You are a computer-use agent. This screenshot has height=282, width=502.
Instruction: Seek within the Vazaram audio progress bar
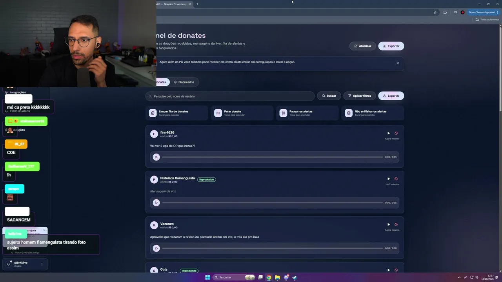tap(273, 248)
